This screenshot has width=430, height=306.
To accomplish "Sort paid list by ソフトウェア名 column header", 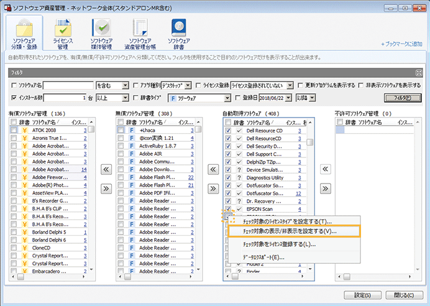I will click(45, 122).
